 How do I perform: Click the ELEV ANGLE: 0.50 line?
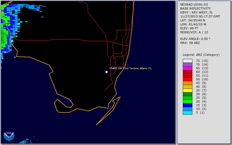click(195, 39)
